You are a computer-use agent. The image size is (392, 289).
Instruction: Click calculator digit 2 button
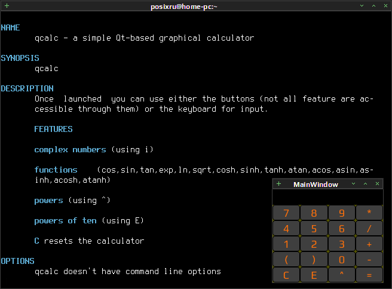[x=314, y=244]
